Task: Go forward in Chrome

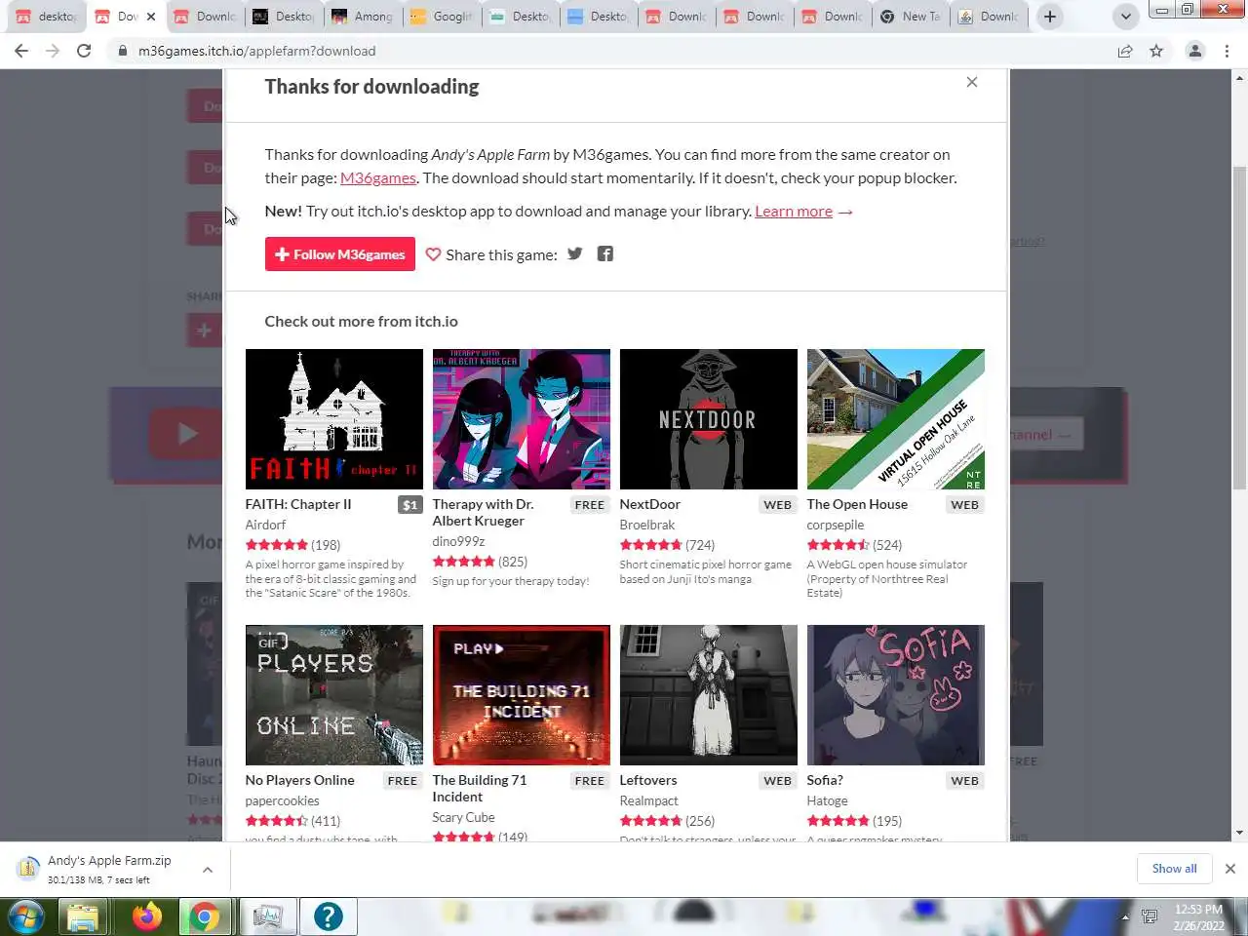Action: (53, 51)
